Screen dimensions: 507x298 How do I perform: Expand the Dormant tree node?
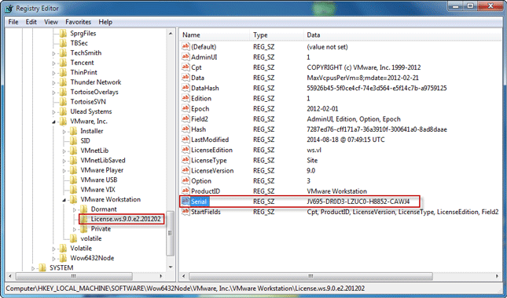pyautogui.click(x=75, y=209)
